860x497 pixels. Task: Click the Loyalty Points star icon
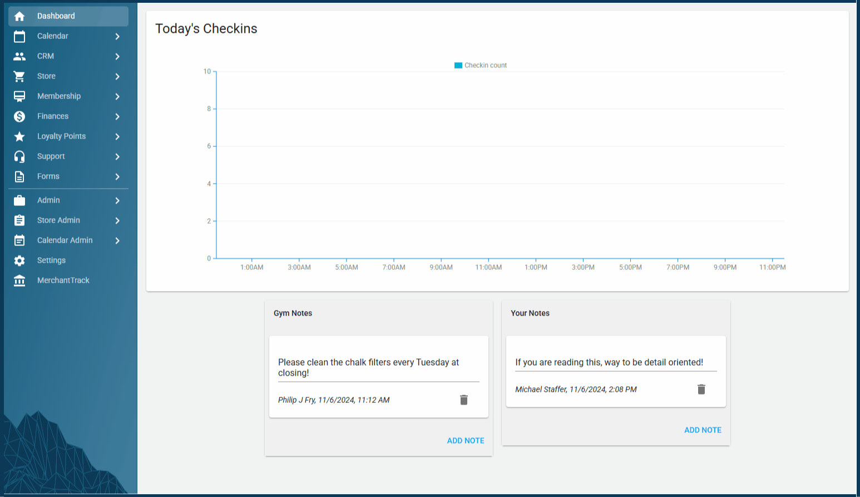click(x=19, y=136)
